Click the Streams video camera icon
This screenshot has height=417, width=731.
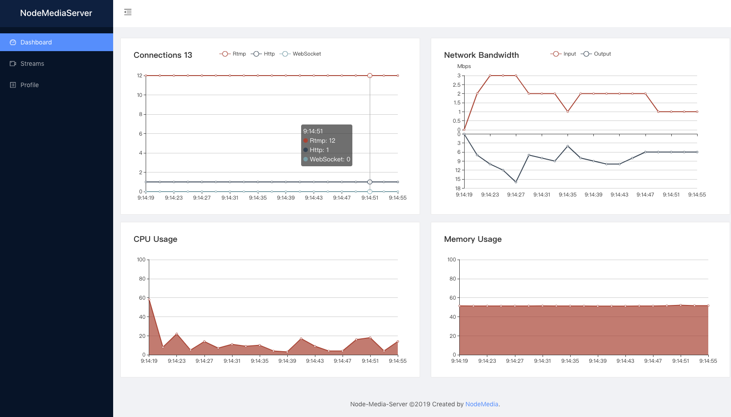tap(13, 64)
